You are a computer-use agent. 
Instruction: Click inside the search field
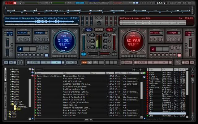click(x=88, y=69)
